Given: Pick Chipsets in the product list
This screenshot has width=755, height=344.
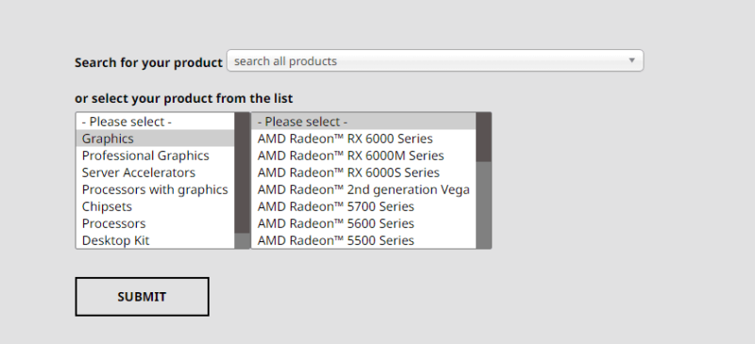Looking at the screenshot, I should (x=155, y=206).
